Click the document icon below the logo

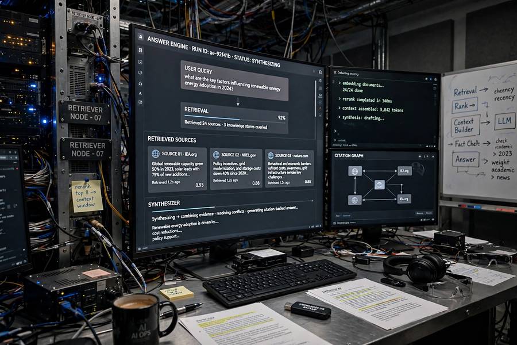141,50
